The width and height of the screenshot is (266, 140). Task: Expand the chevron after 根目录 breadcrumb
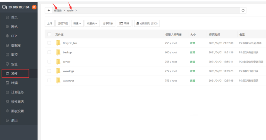[64, 10]
